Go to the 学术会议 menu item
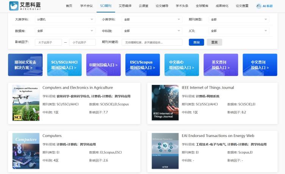 click(86, 6)
